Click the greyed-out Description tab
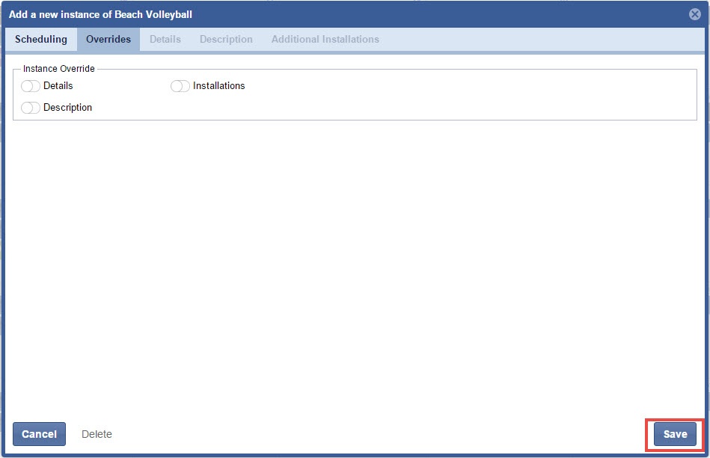710x458 pixels. tap(226, 40)
